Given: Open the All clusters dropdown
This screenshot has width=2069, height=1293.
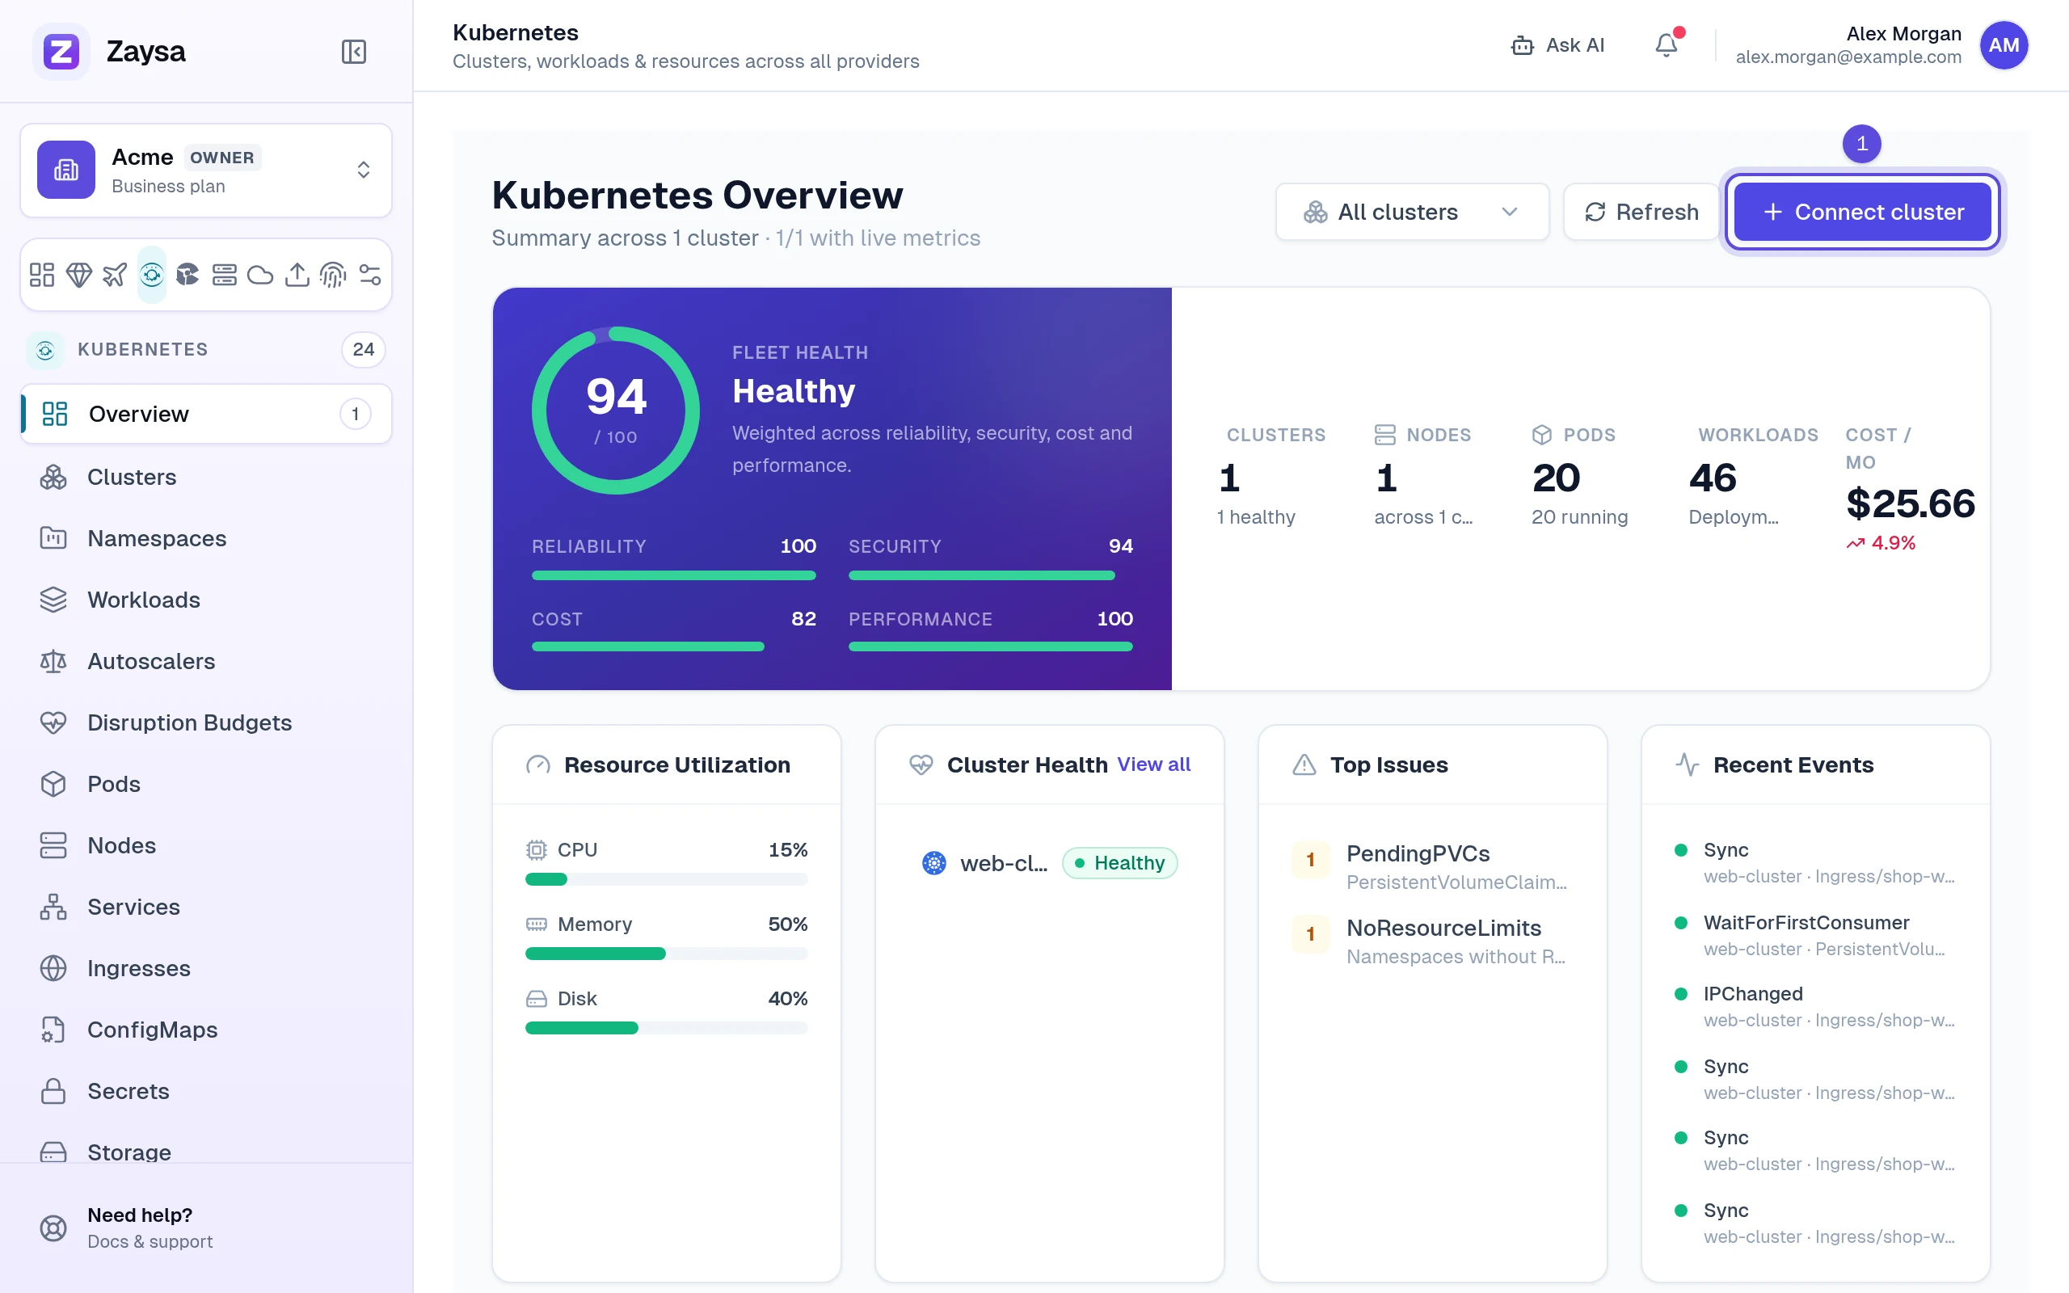Looking at the screenshot, I should [1412, 212].
